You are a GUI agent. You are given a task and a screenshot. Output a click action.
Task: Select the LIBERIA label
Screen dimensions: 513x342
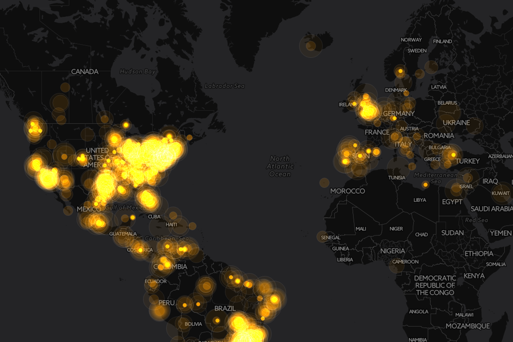345,259
